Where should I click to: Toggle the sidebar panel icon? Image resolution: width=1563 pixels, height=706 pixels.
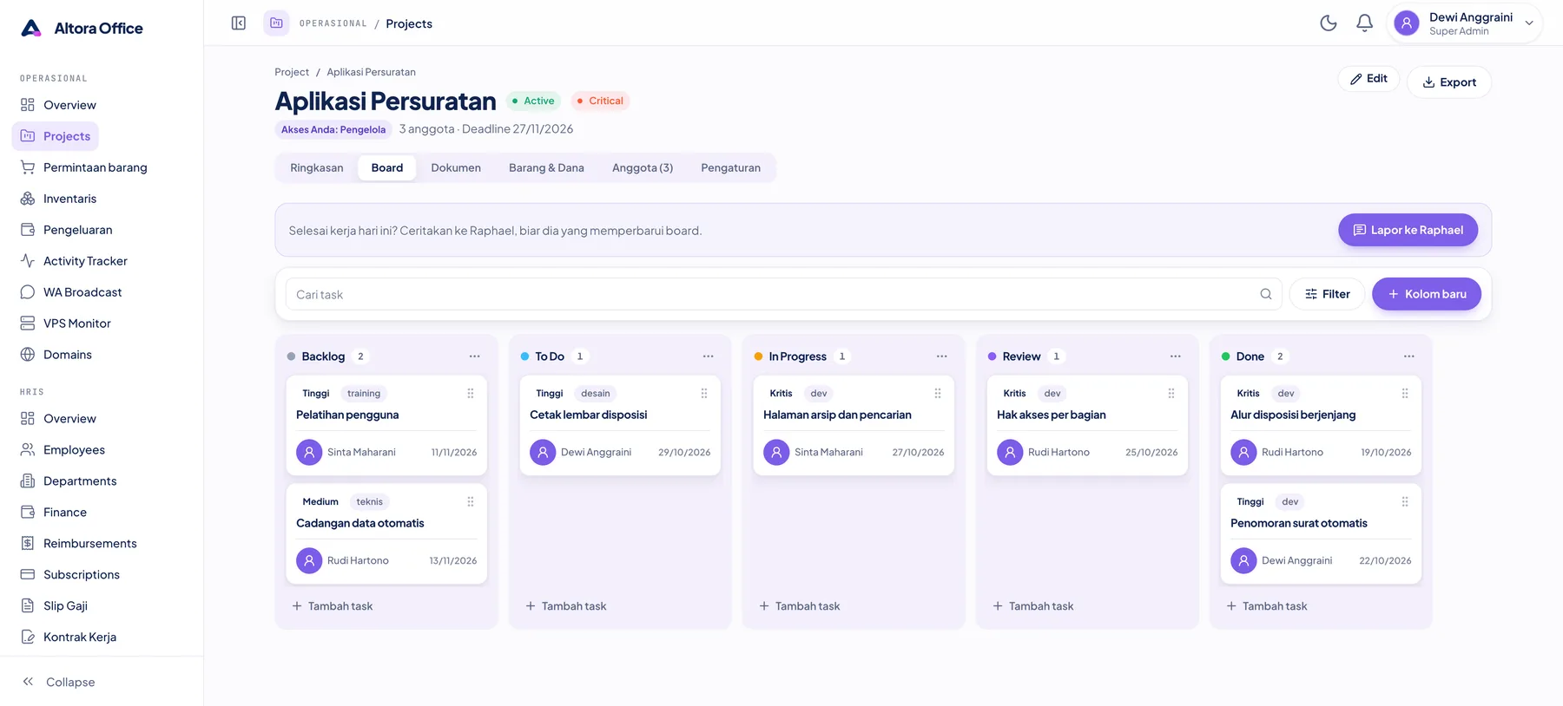pos(239,23)
